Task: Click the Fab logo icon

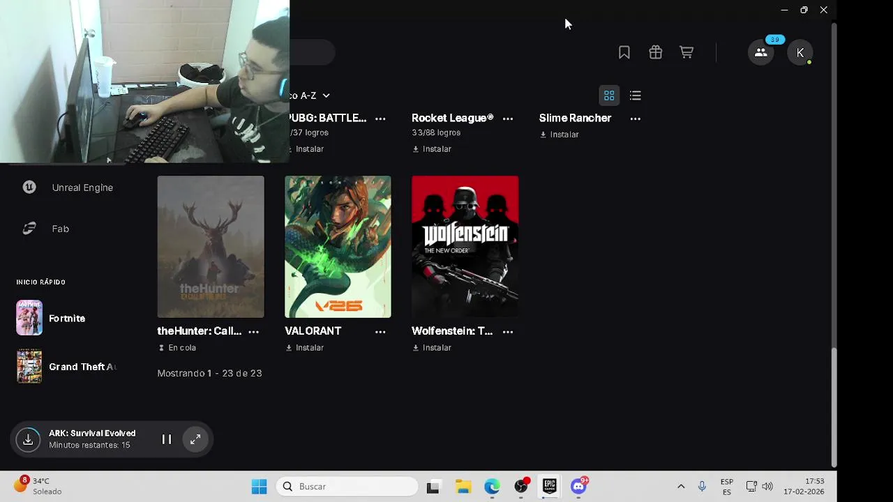Action: click(x=29, y=228)
